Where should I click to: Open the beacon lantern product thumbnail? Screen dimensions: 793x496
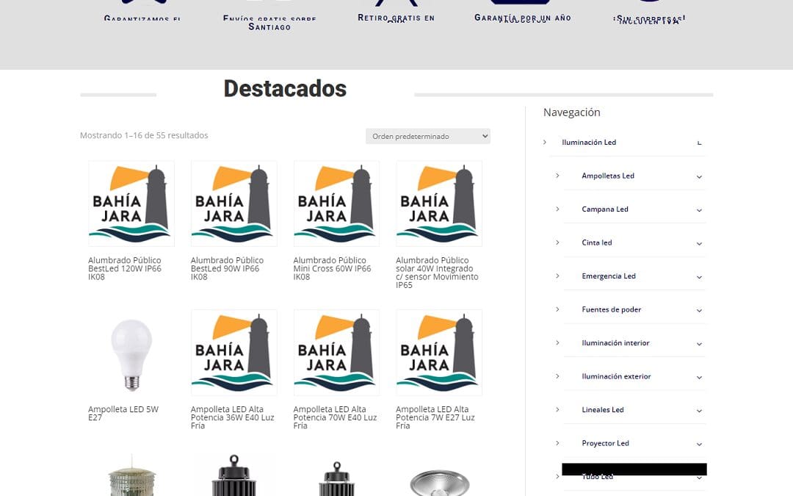(131, 475)
